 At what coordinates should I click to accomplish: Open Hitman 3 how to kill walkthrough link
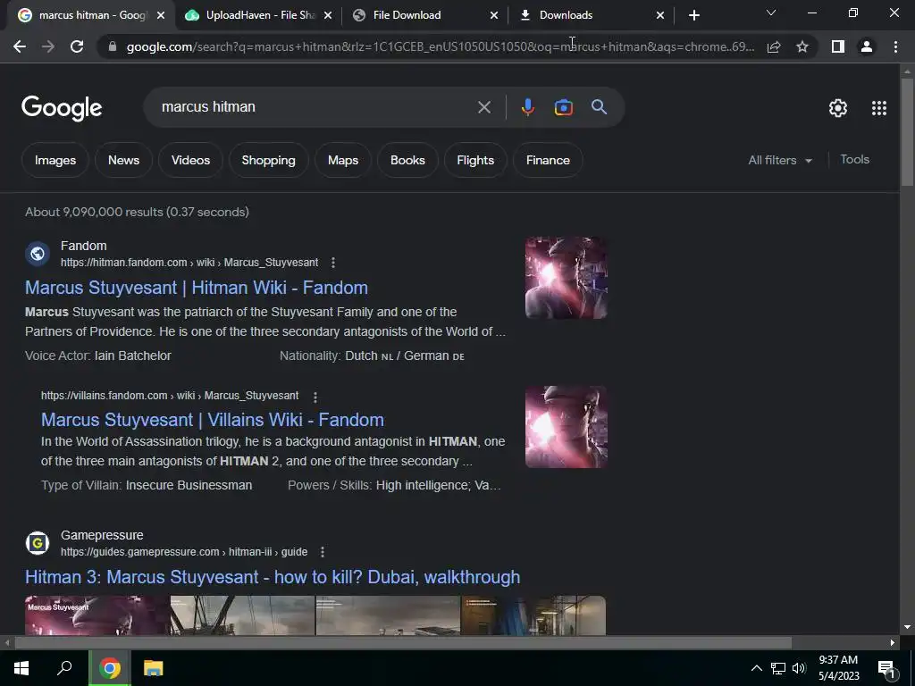point(273,577)
